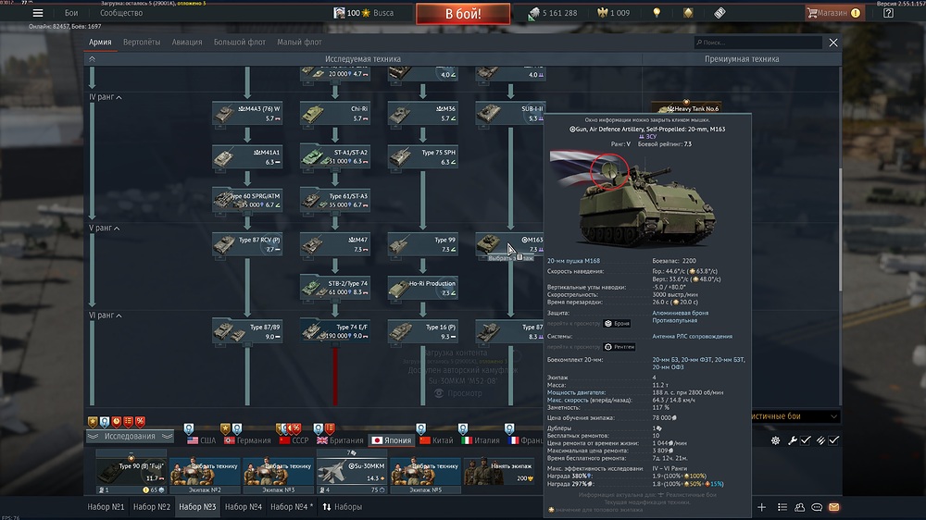Open the contacts people icon

click(800, 507)
